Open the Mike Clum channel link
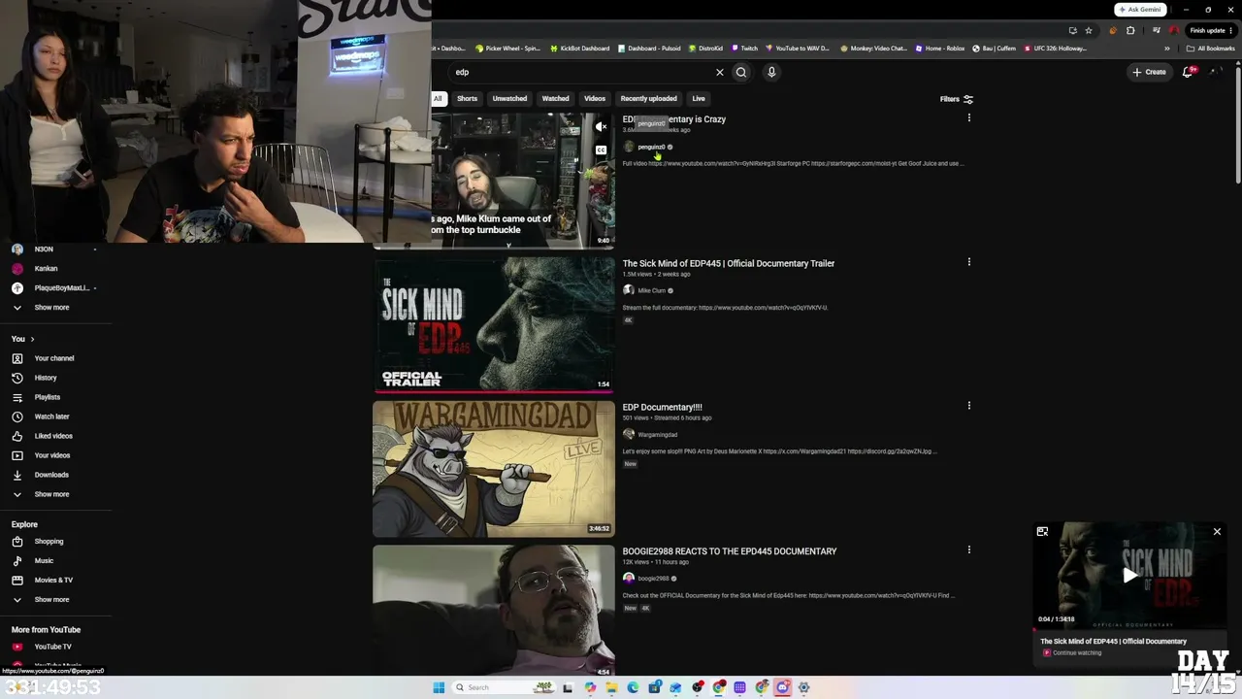1242x699 pixels. pos(652,290)
